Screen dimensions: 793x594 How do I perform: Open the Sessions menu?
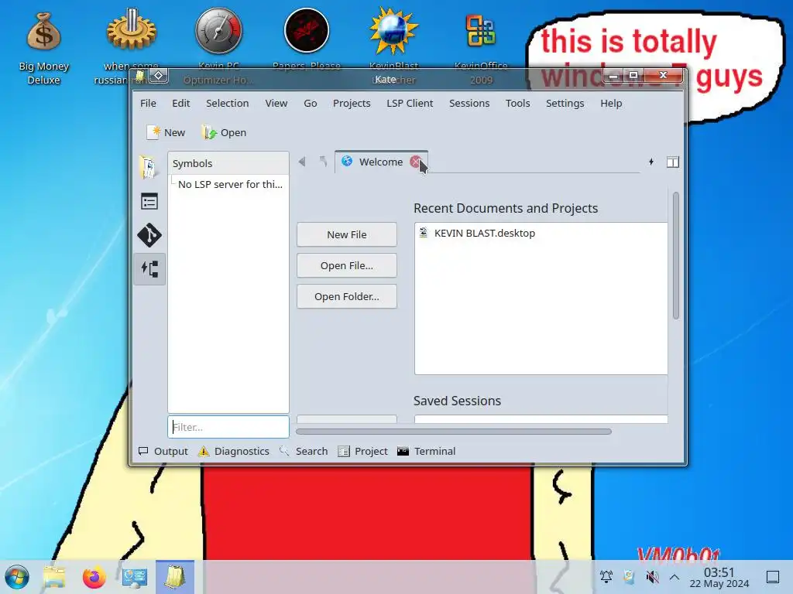469,103
